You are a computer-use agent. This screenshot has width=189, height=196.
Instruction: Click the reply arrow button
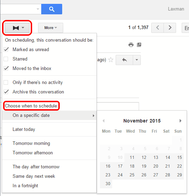[x=124, y=60]
